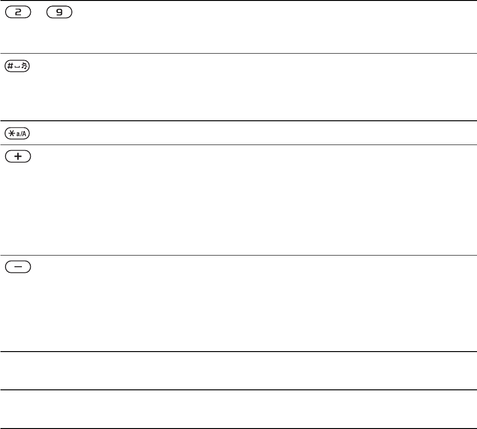Click the number 2 key icon
This screenshot has height=429, width=477.
(18, 12)
